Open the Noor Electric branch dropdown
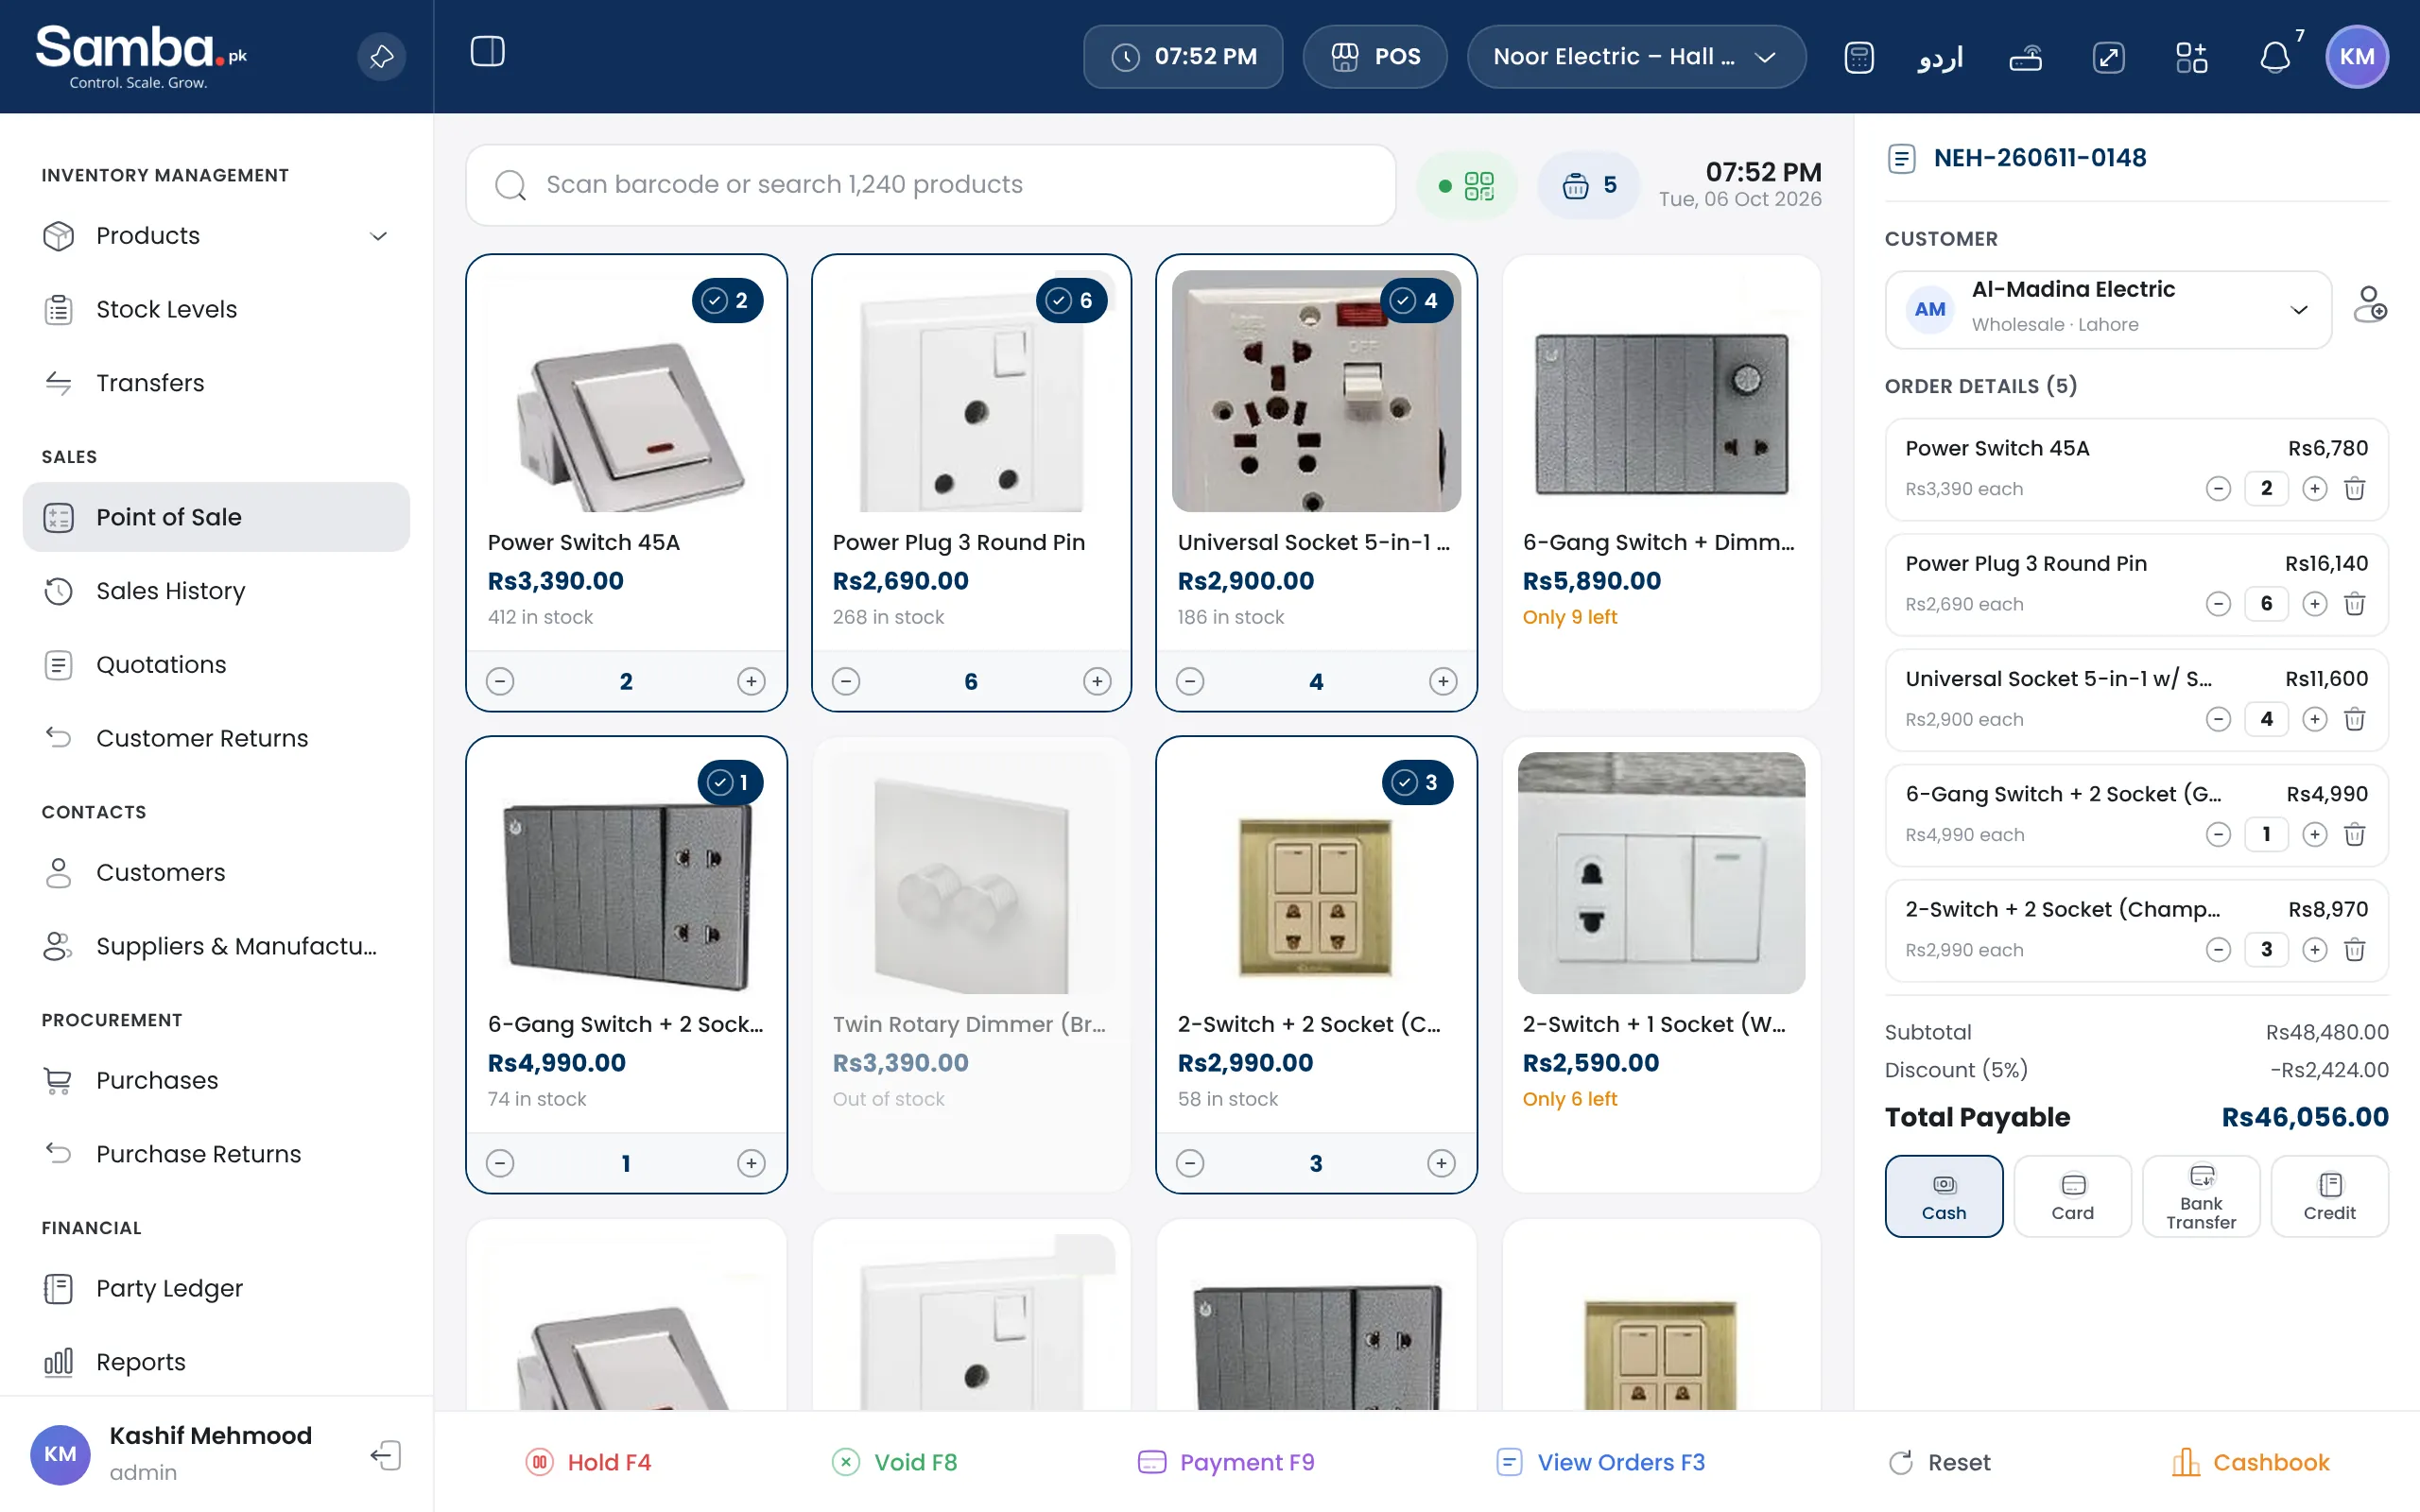2420x1512 pixels. [x=1636, y=57]
